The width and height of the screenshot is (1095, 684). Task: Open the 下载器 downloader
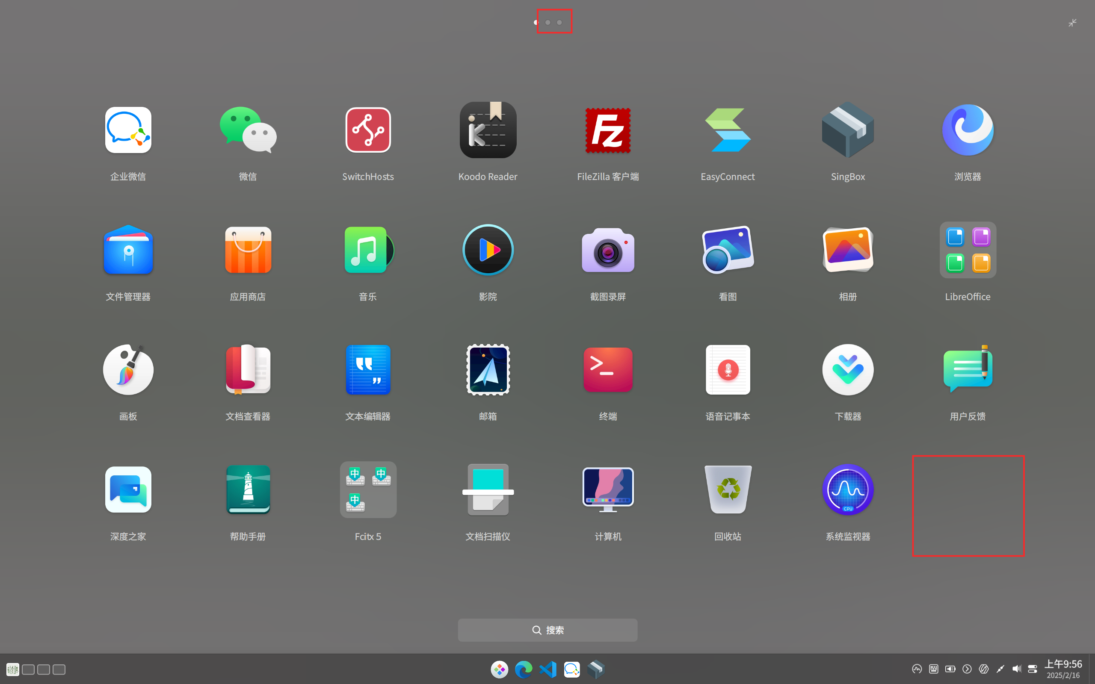tap(847, 370)
